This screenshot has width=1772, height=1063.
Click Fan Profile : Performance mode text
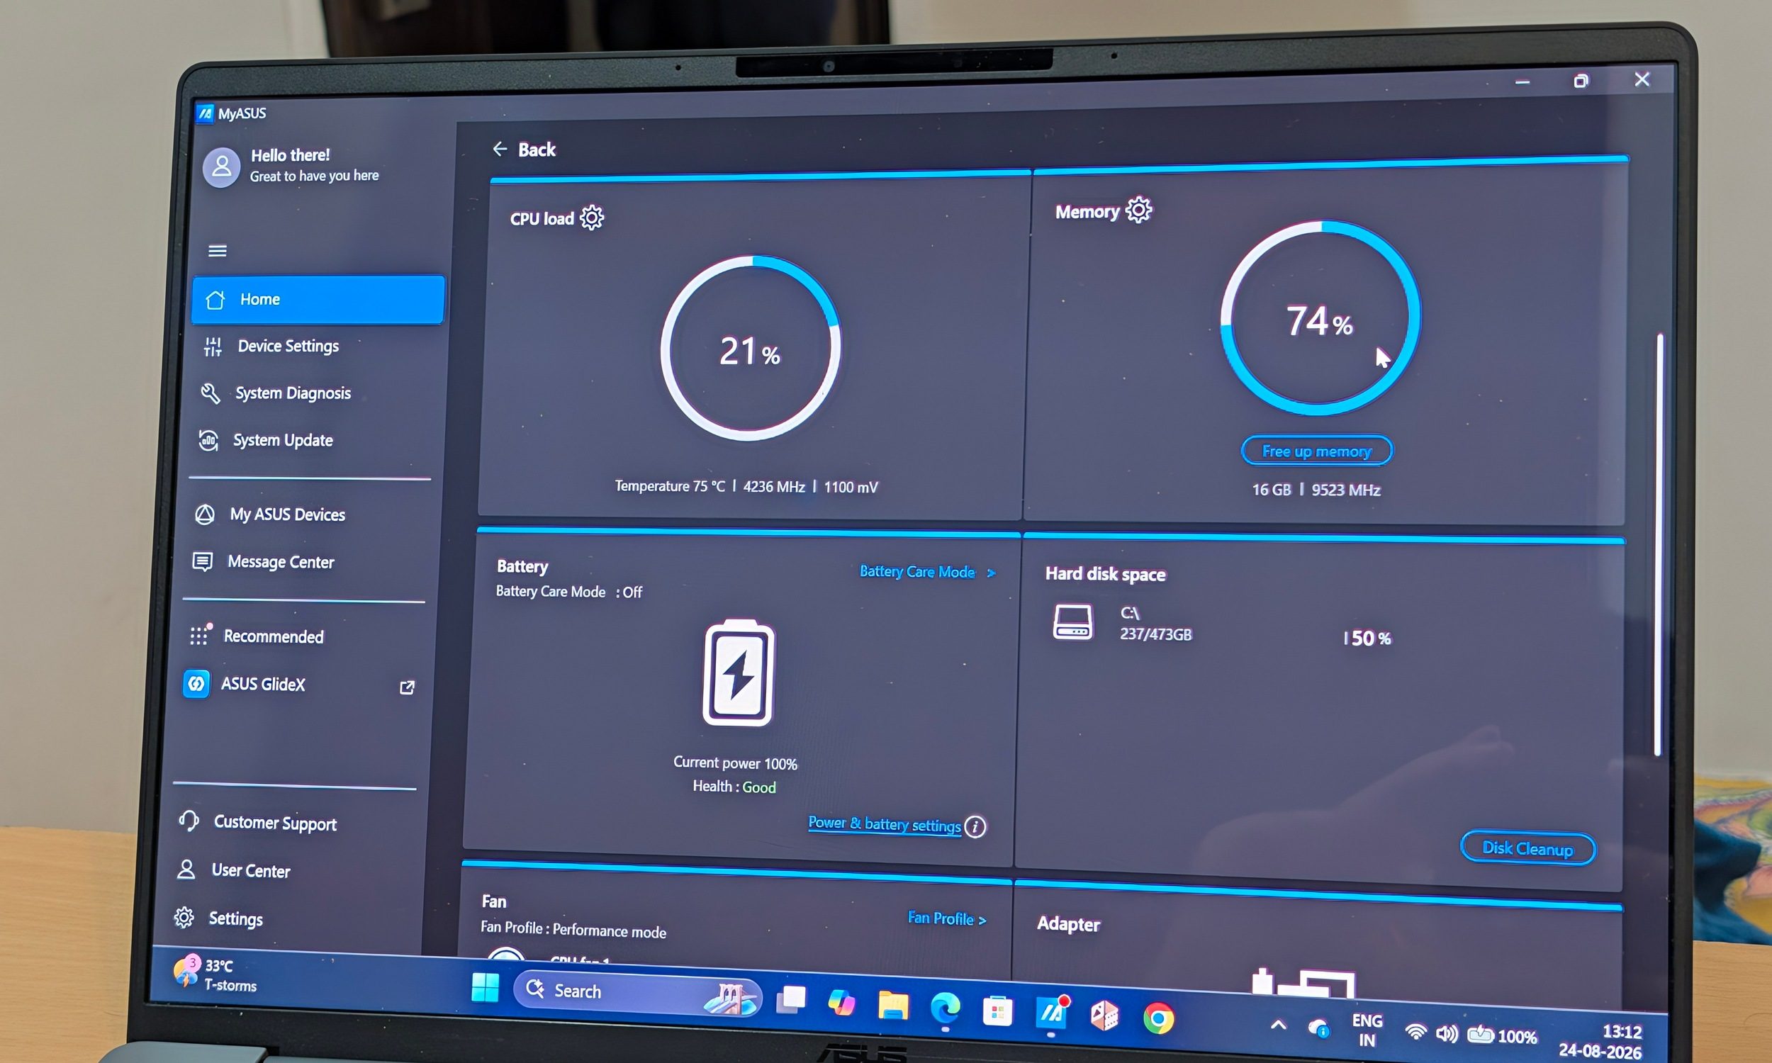573,929
